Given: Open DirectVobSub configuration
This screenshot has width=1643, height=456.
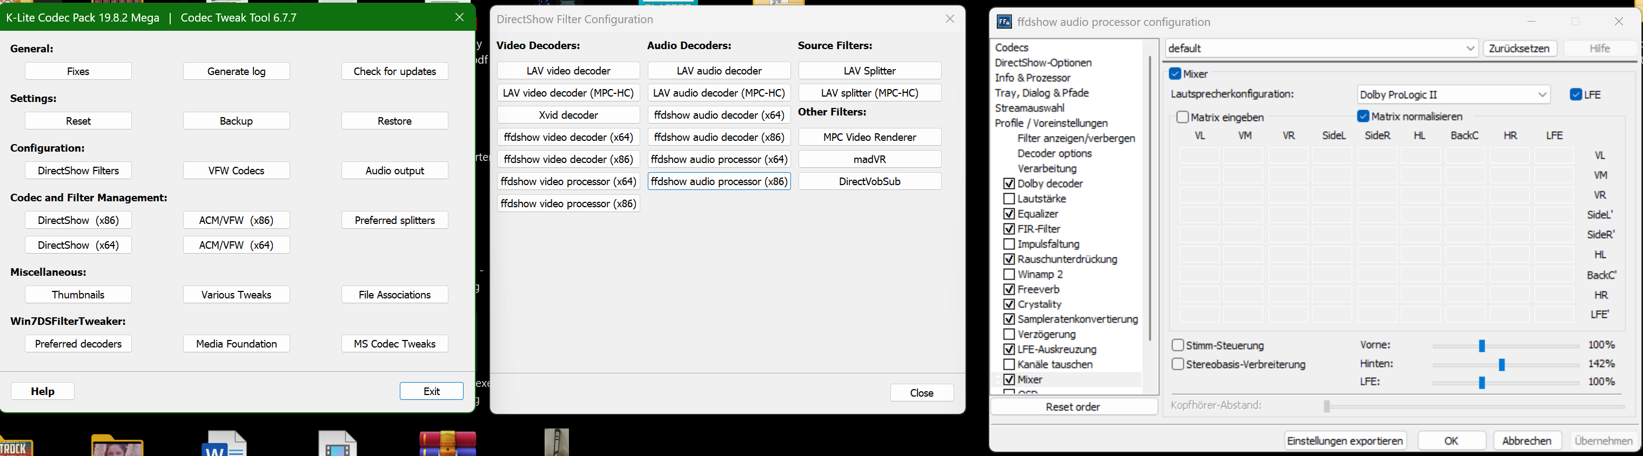Looking at the screenshot, I should coord(869,181).
